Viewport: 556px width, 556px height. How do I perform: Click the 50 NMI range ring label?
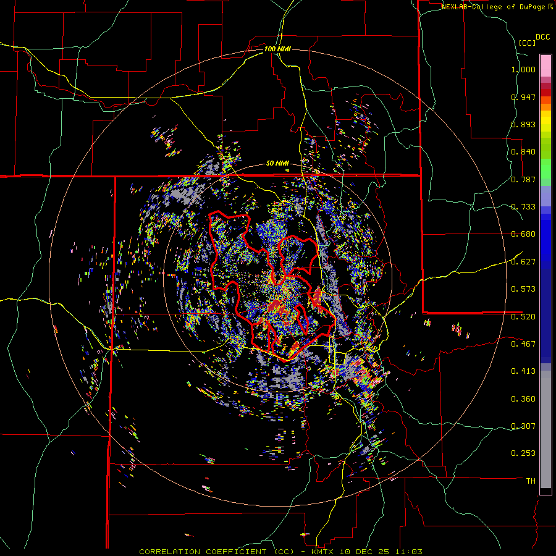[277, 164]
